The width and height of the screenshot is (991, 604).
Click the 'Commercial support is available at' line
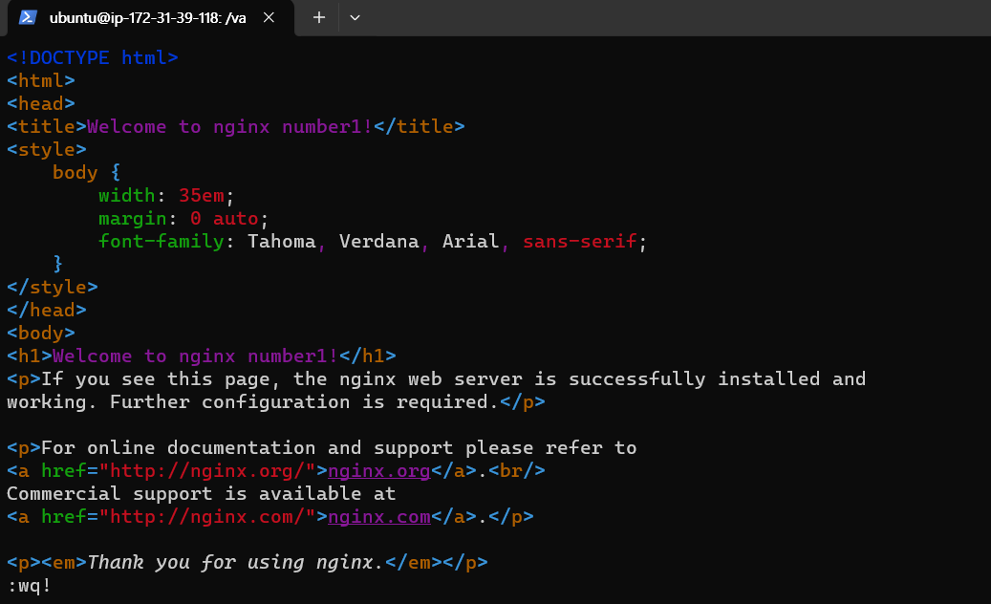(x=201, y=493)
